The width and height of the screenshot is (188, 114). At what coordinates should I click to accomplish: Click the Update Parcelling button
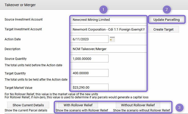click(x=167, y=20)
